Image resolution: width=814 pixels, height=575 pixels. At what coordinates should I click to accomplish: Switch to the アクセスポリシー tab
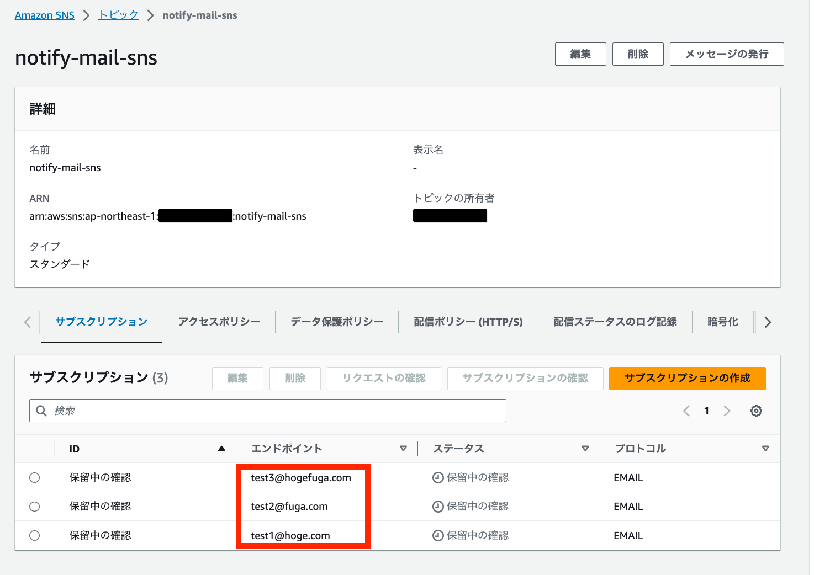(219, 322)
